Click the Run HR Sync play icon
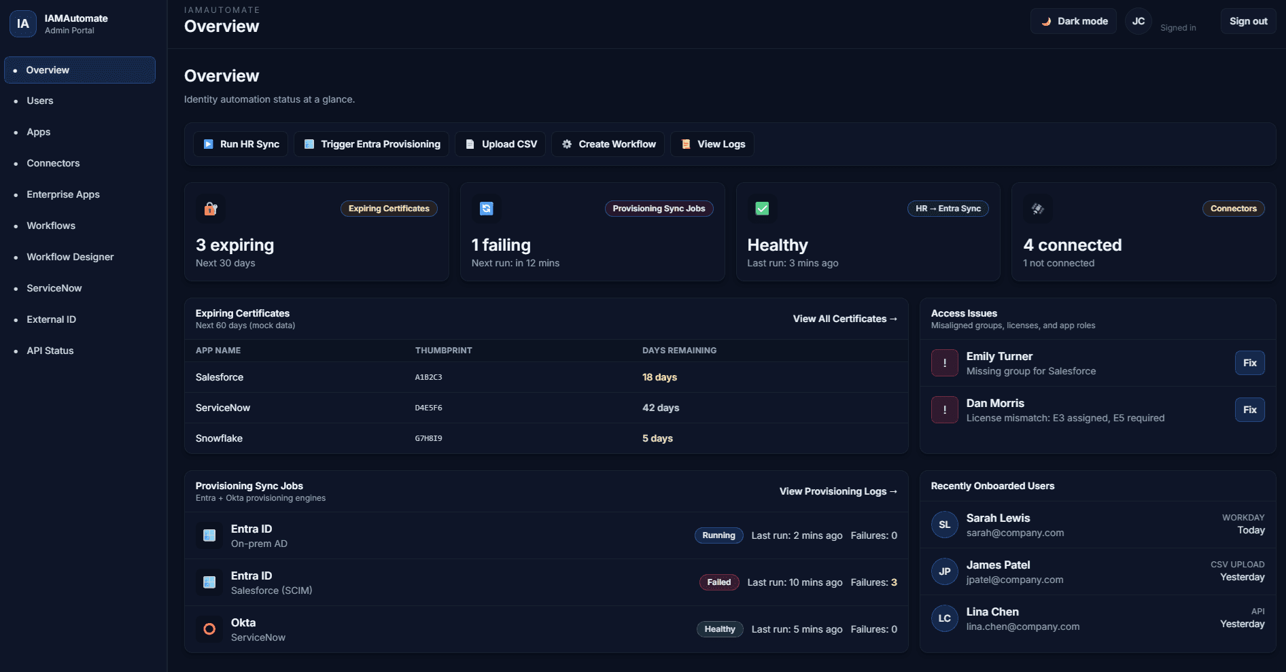The height and width of the screenshot is (672, 1286). [x=208, y=143]
